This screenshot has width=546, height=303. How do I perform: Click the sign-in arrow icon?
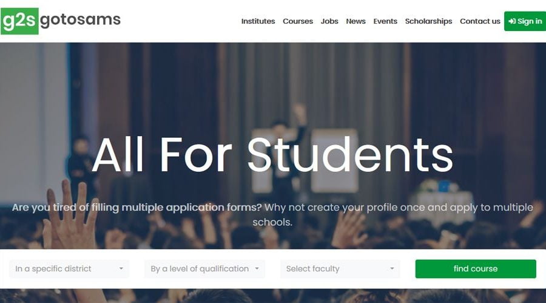click(x=512, y=21)
